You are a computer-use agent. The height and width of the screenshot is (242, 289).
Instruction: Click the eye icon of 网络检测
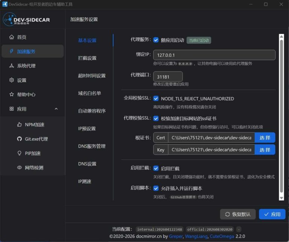click(19, 167)
